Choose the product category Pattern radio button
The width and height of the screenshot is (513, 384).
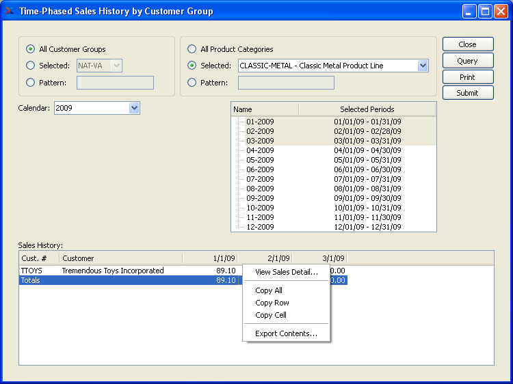[x=192, y=83]
